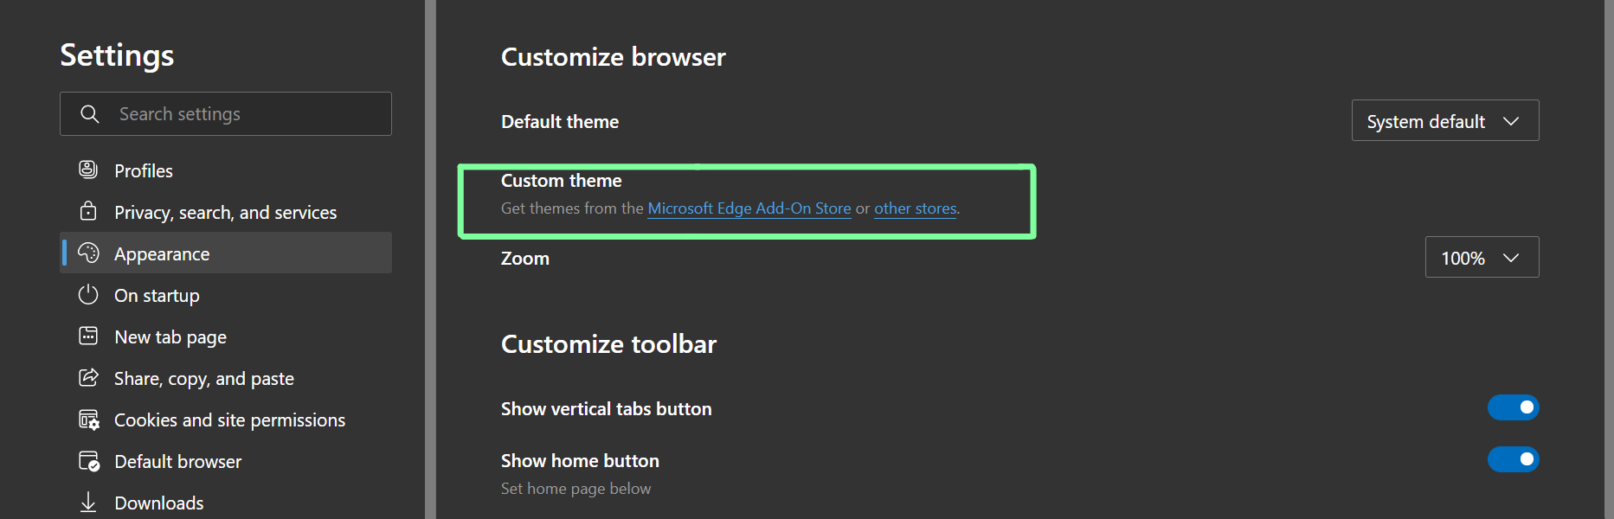The width and height of the screenshot is (1614, 519).
Task: Click the On startup power icon
Action: [x=88, y=294]
